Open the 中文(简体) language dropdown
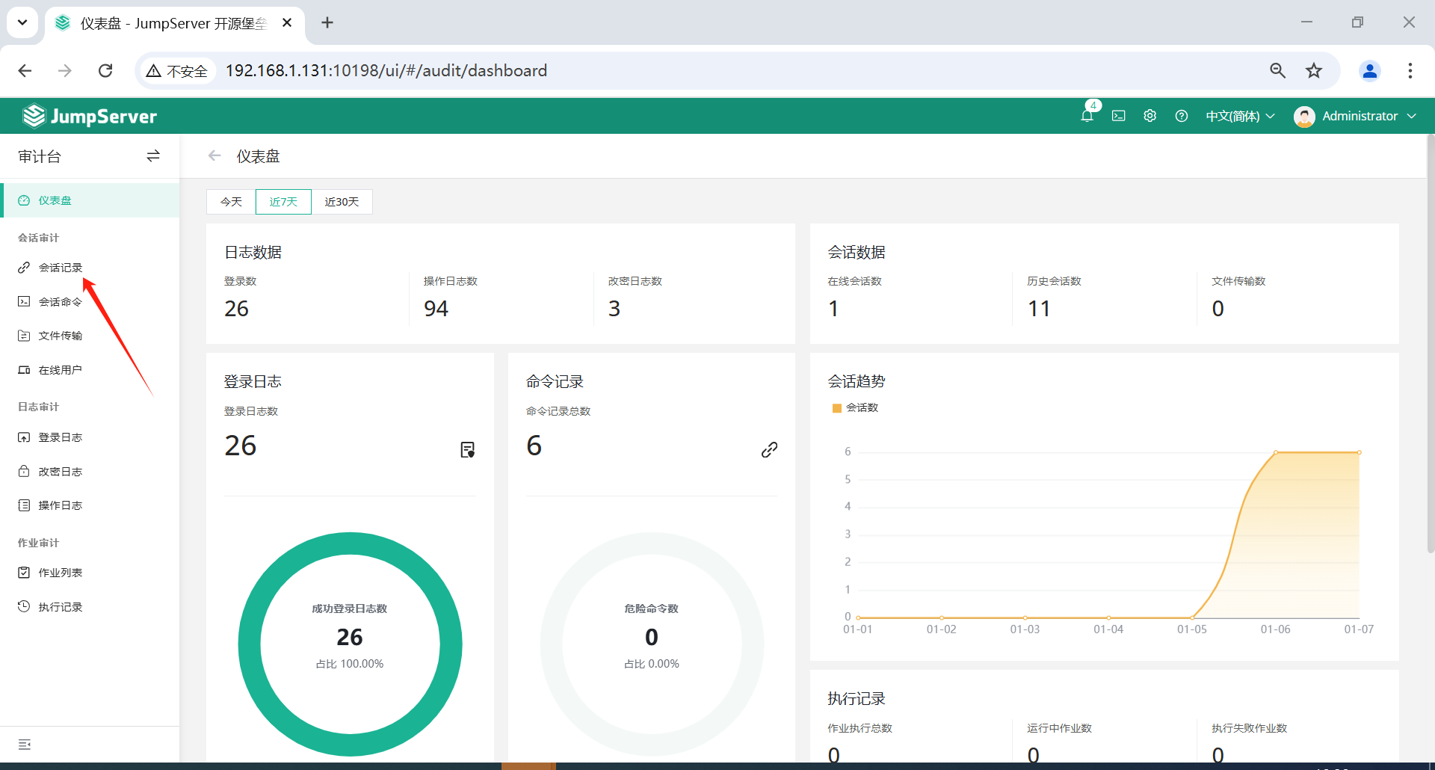Viewport: 1435px width, 770px height. 1240,116
